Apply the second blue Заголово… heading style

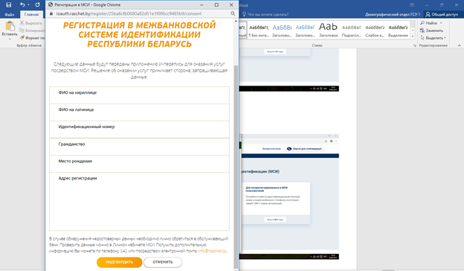click(x=305, y=31)
